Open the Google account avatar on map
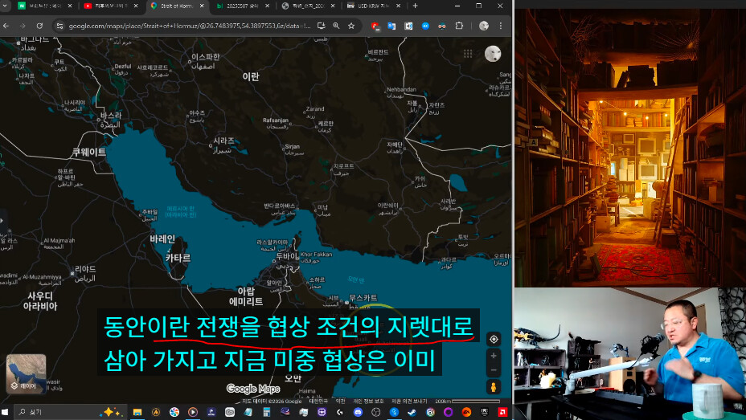 click(493, 54)
